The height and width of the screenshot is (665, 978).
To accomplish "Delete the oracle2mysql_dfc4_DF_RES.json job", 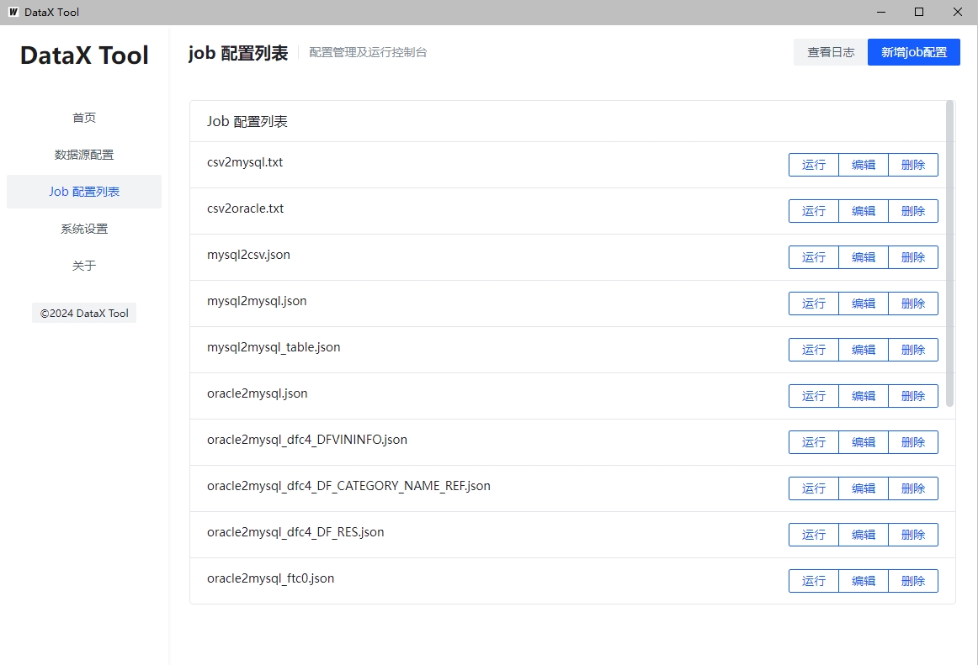I will [x=913, y=535].
